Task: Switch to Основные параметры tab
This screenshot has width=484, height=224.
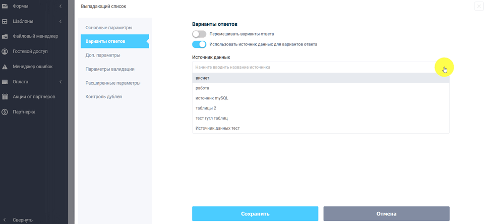Action: 109,27
